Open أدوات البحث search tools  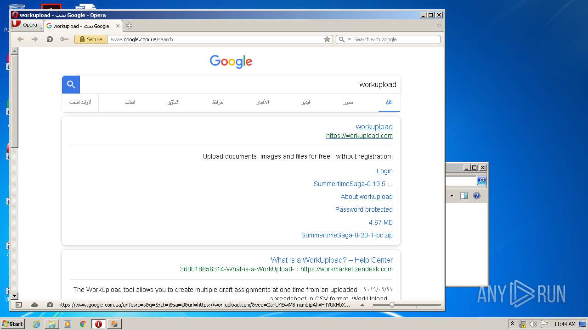click(x=80, y=102)
